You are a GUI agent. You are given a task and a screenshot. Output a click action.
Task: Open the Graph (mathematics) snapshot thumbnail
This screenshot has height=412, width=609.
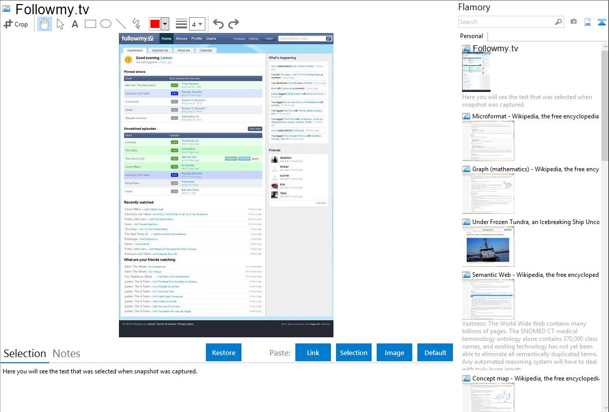click(488, 194)
